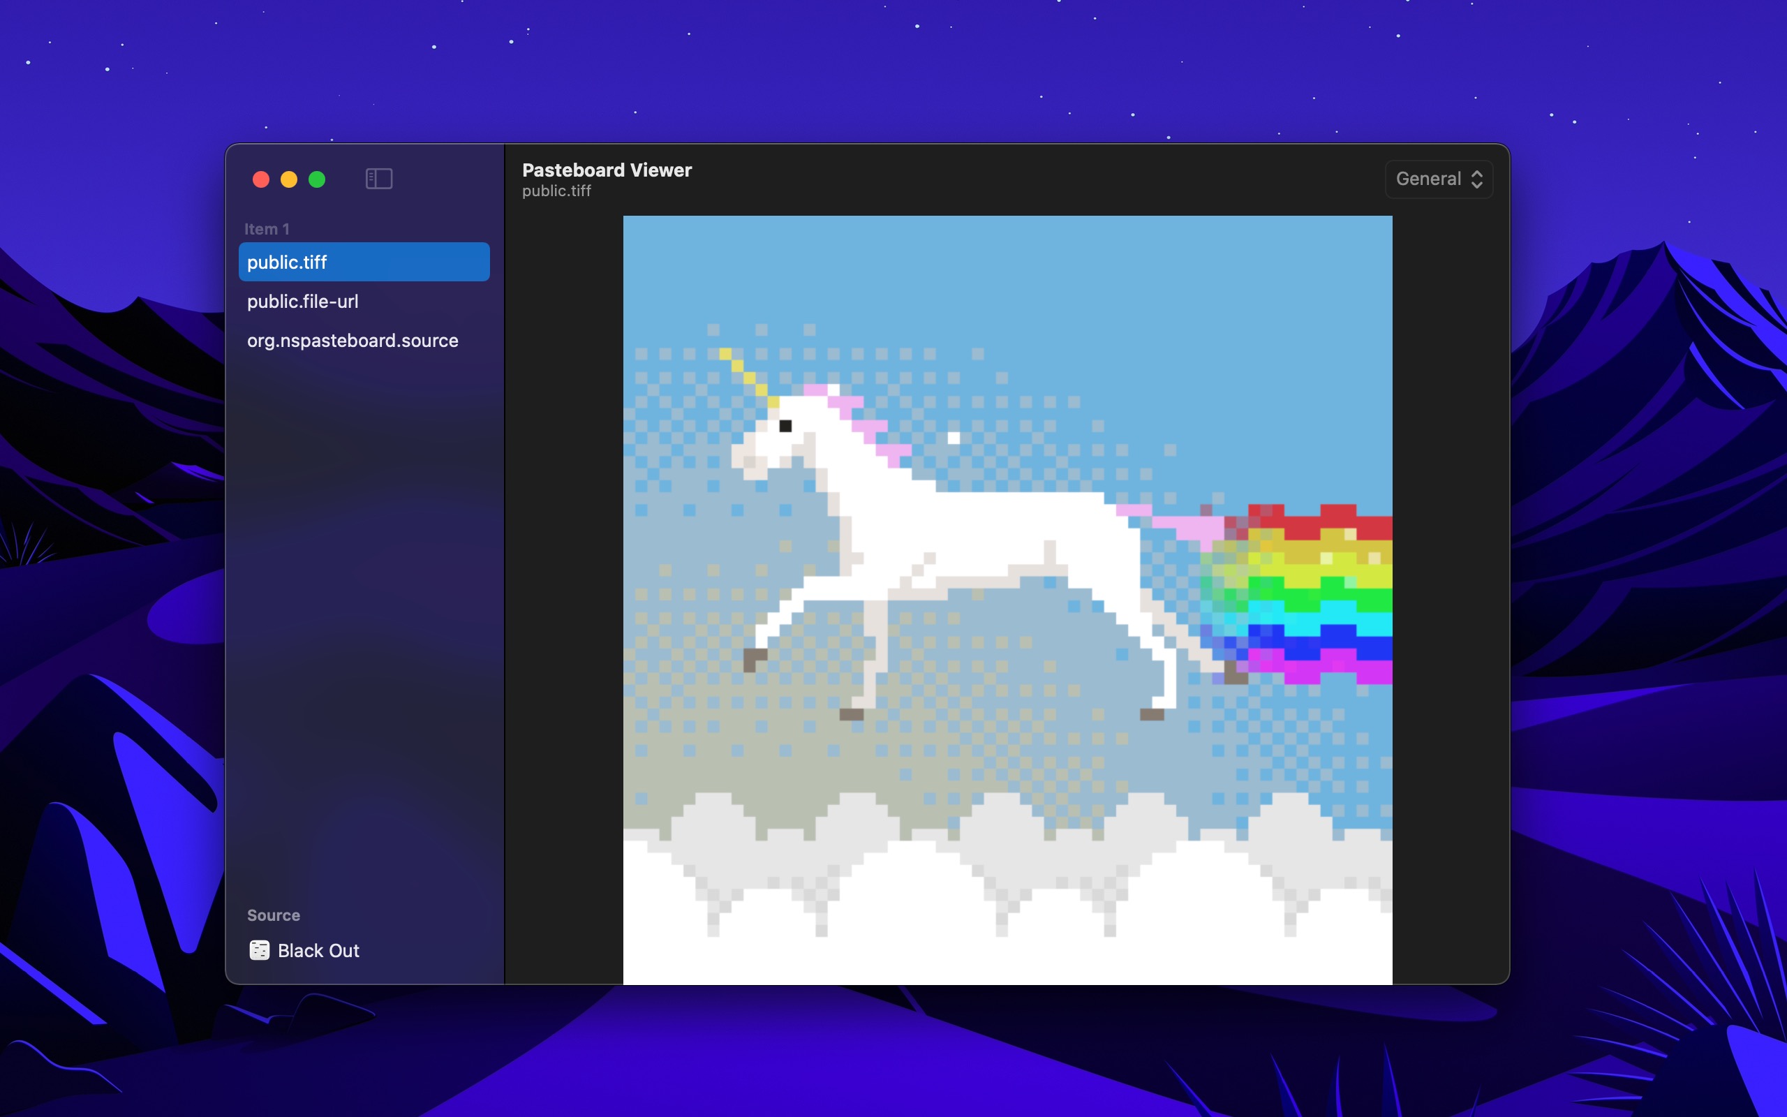Click the General popup button text
Viewport: 1787px width, 1117px height.
(x=1427, y=179)
